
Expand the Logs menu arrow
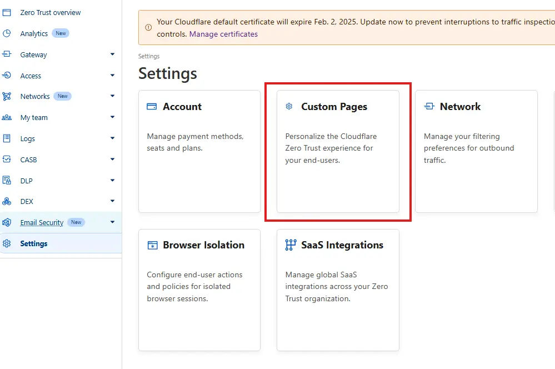click(x=112, y=138)
